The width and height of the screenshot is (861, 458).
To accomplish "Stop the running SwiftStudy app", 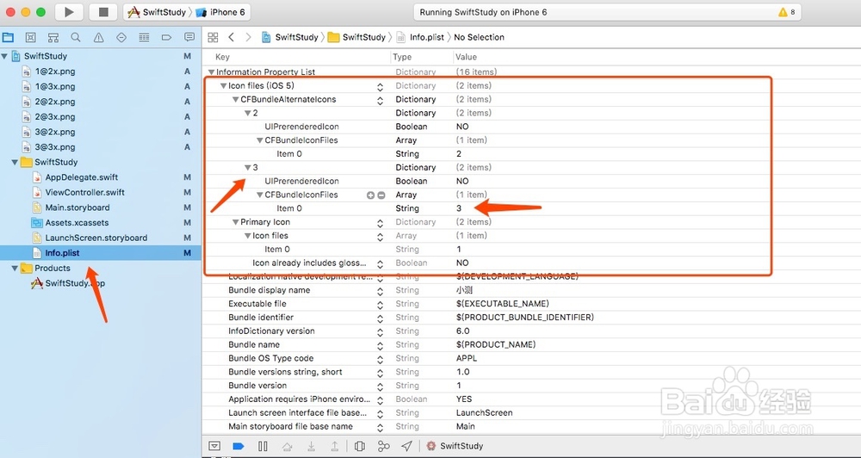I will click(x=104, y=12).
